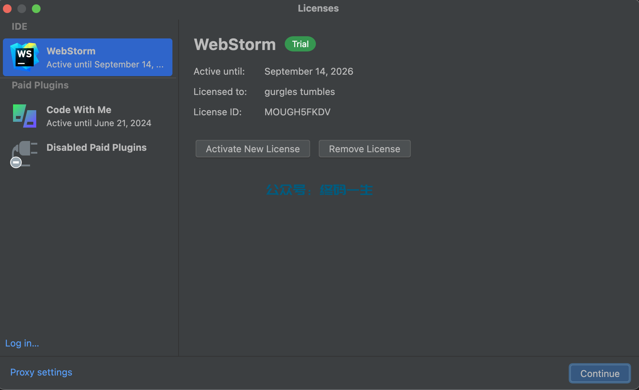Screen dimensions: 639x390
Task: Click the Code With Me plugin icon
Action: [25, 116]
